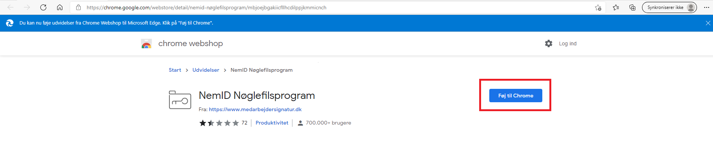Reload the page with the refresh icon

pyautogui.click(x=43, y=7)
